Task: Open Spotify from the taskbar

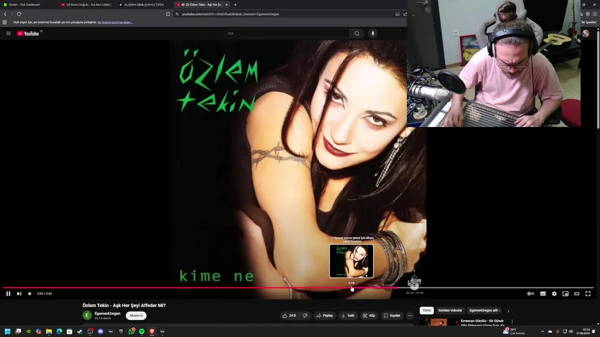Action: click(142, 331)
